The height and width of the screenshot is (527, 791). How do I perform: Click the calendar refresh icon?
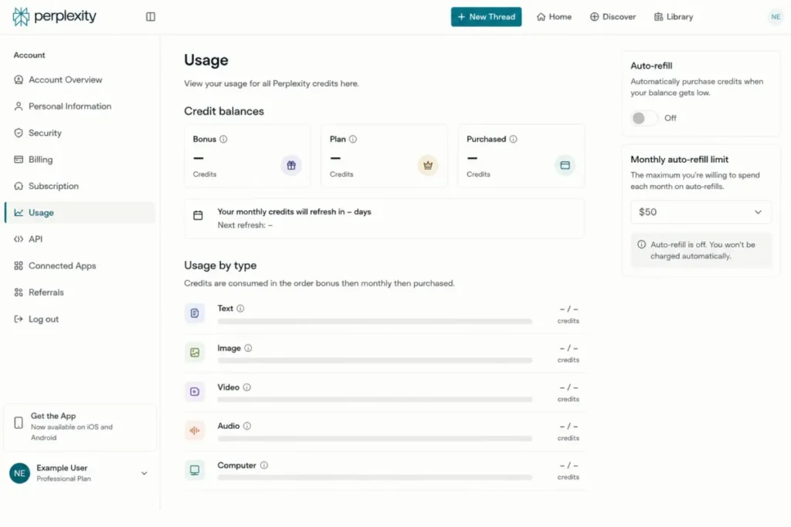(198, 215)
